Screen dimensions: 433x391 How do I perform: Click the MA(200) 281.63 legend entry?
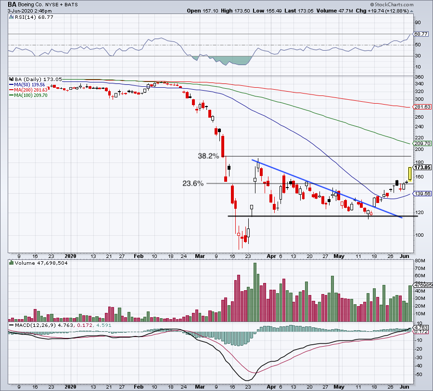(x=30, y=90)
